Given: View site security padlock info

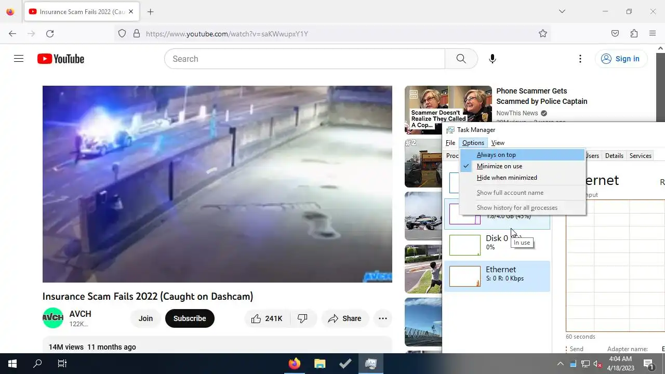Looking at the screenshot, I should (137, 33).
